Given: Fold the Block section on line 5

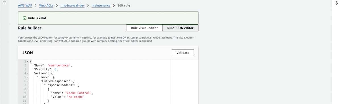Looking at the screenshot, I should click(x=28, y=77).
